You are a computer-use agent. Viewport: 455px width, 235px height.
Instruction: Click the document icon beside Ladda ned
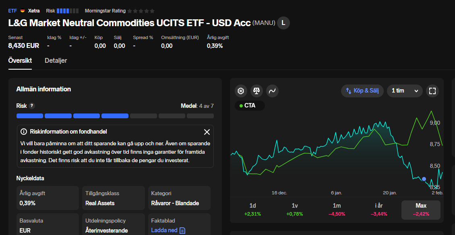(182, 231)
